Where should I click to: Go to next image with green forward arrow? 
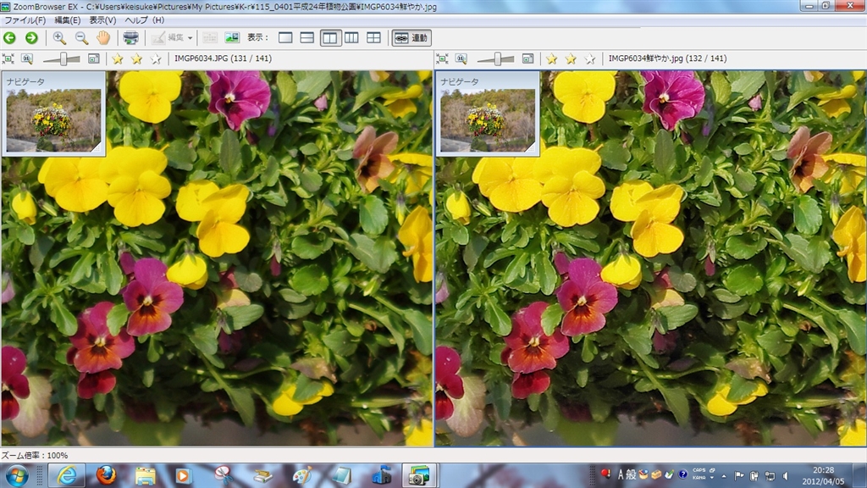(30, 37)
